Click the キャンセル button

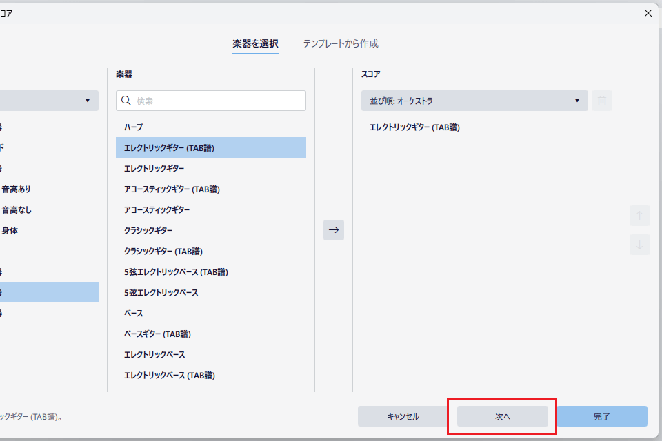coord(403,416)
